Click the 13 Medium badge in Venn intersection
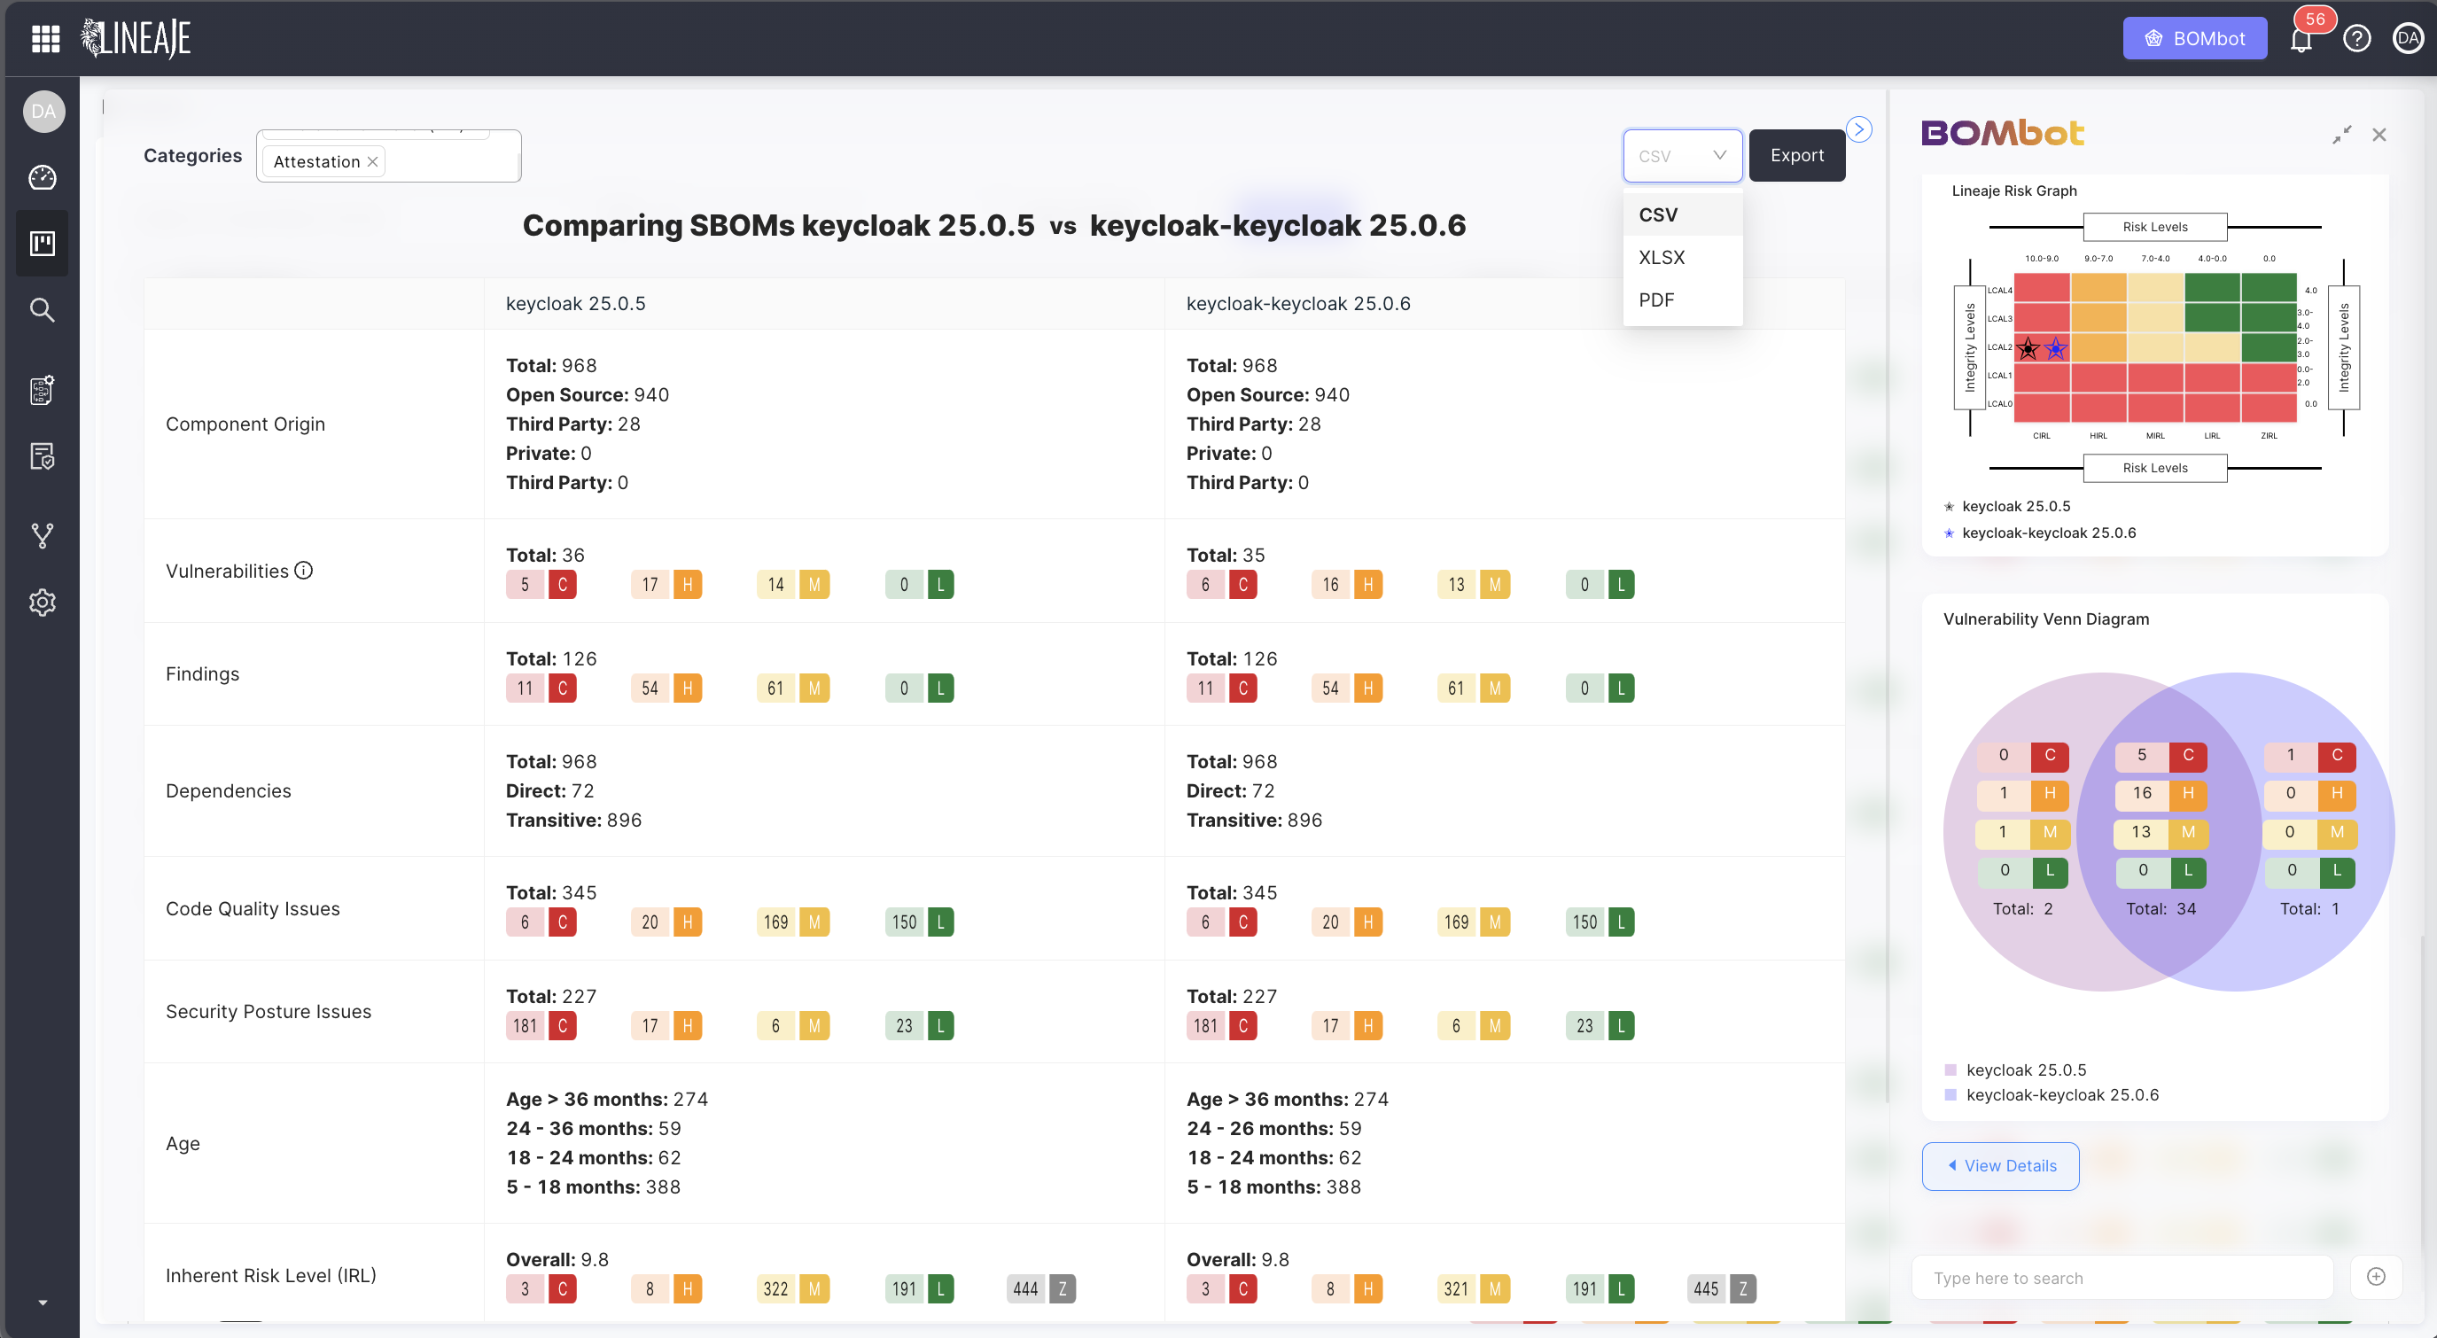Viewport: 2437px width, 1338px height. (2161, 832)
